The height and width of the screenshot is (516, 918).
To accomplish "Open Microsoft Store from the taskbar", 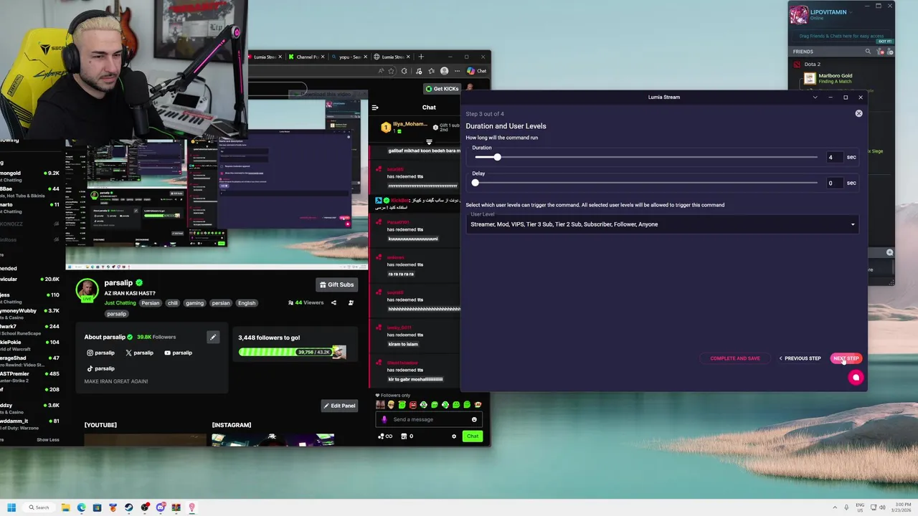I will tap(97, 507).
